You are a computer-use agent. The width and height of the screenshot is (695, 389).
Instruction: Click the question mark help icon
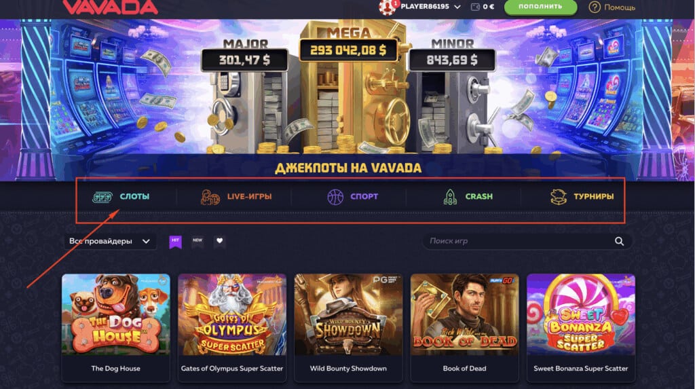(x=595, y=7)
